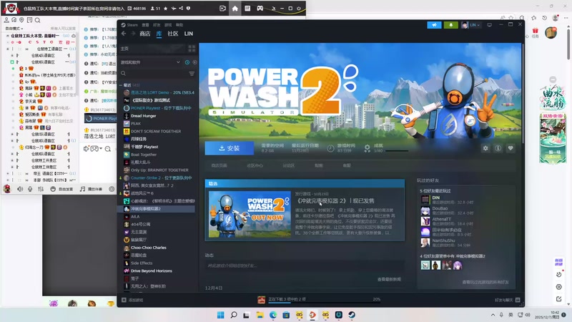Open the 商店页面 store page link

[219, 165]
